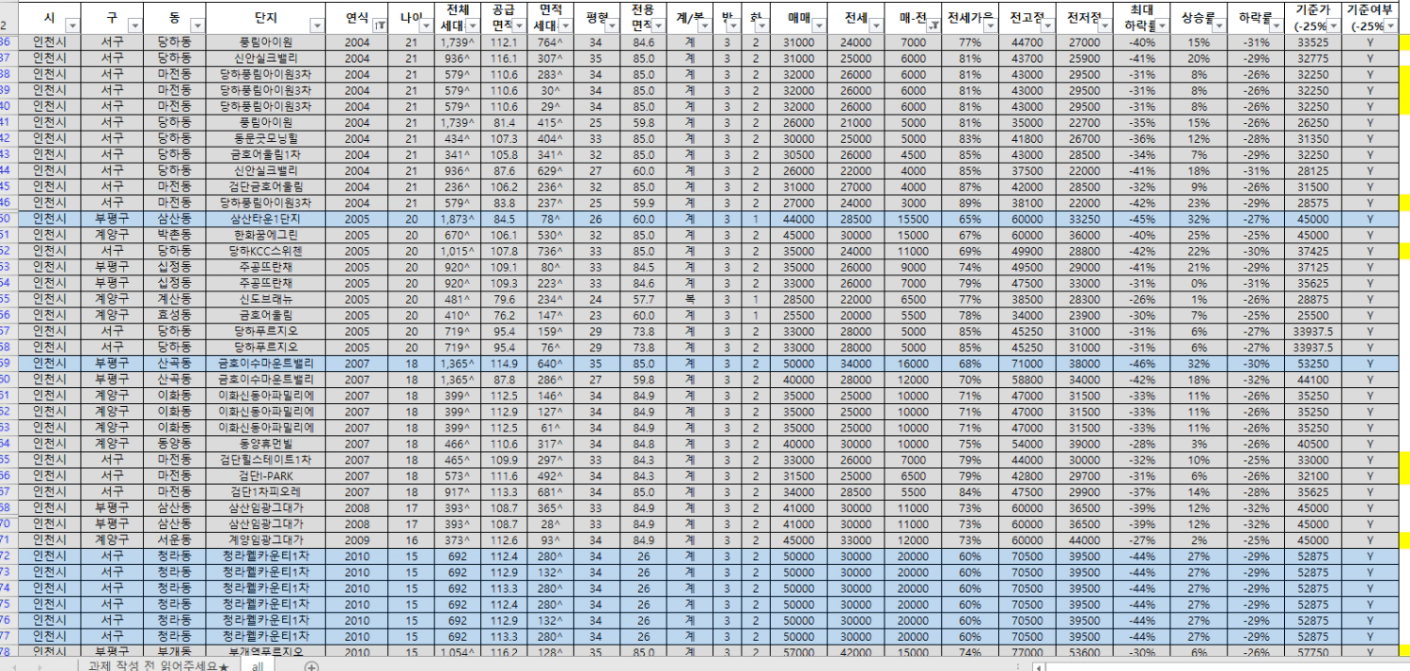Select the 53250 기준가 cell

[x=1312, y=363]
